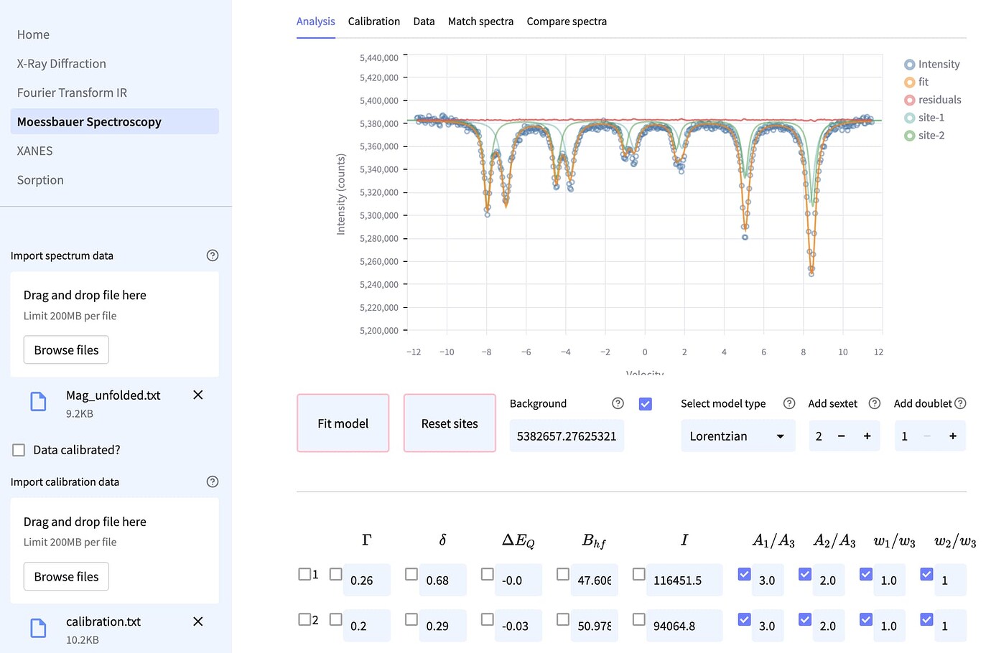This screenshot has height=653, width=991.
Task: Disable the Background checkbox
Action: pyautogui.click(x=646, y=403)
